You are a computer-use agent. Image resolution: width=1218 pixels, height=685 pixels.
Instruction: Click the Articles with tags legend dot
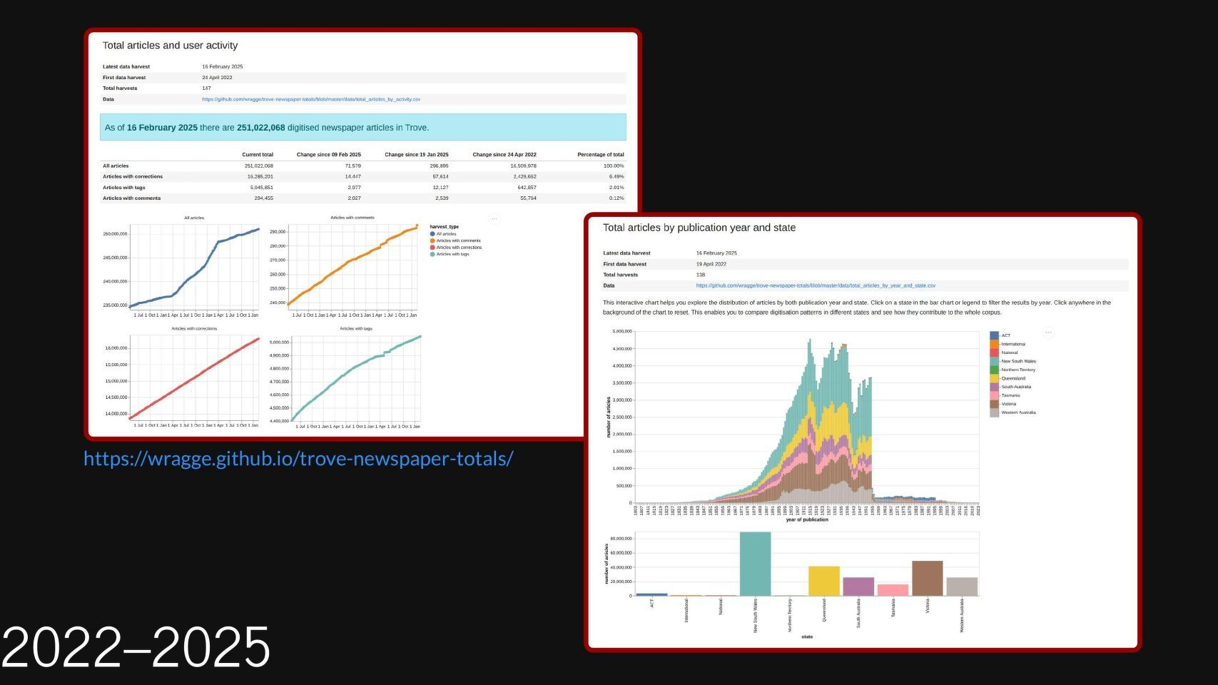pos(432,254)
